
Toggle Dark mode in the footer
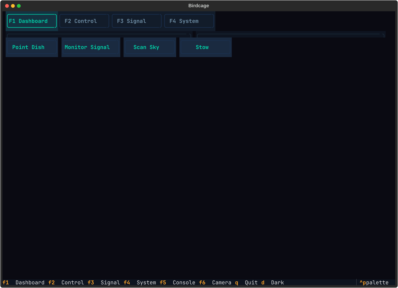tap(277, 282)
